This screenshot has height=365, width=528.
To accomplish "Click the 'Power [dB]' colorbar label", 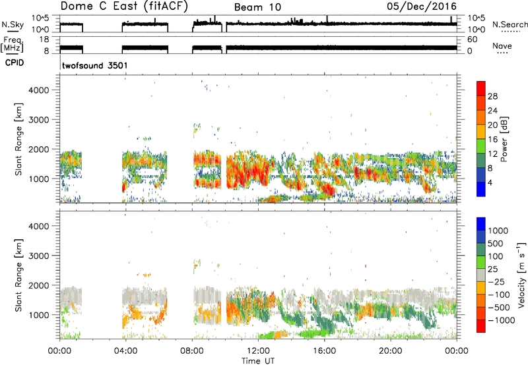I will [504, 139].
